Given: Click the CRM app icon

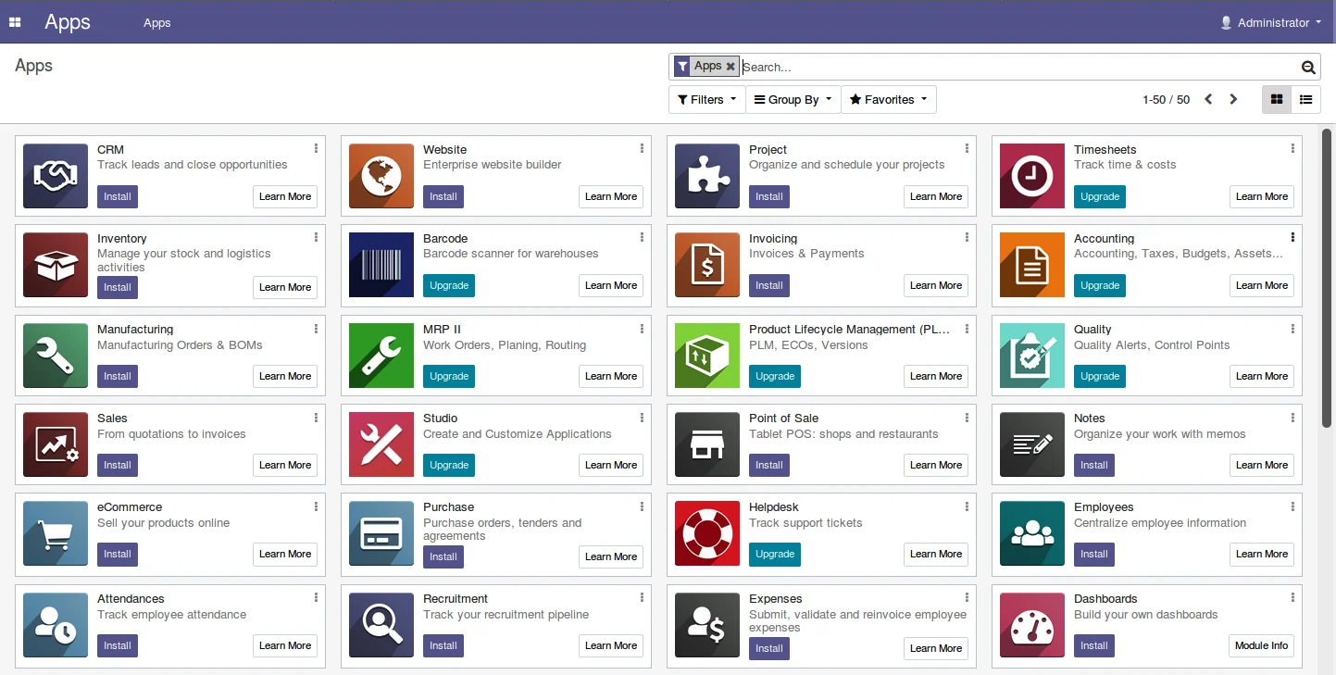Looking at the screenshot, I should (x=55, y=175).
